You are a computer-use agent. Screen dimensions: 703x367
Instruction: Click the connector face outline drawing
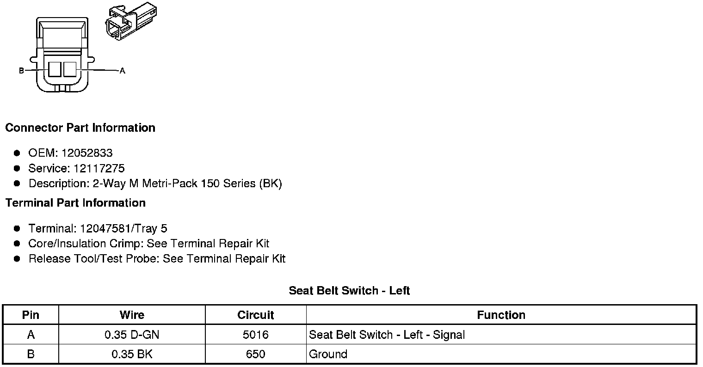(62, 55)
